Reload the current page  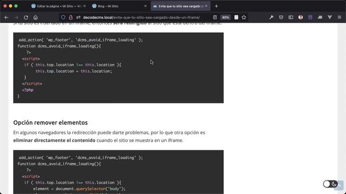pos(26,17)
